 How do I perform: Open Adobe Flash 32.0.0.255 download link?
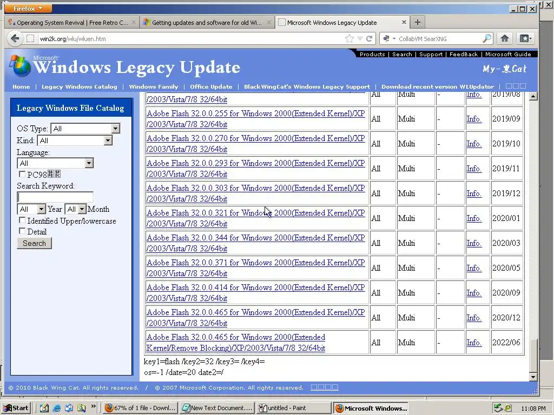[x=255, y=119]
